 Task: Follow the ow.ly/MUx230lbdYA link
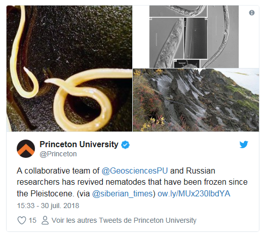pyautogui.click(x=194, y=194)
